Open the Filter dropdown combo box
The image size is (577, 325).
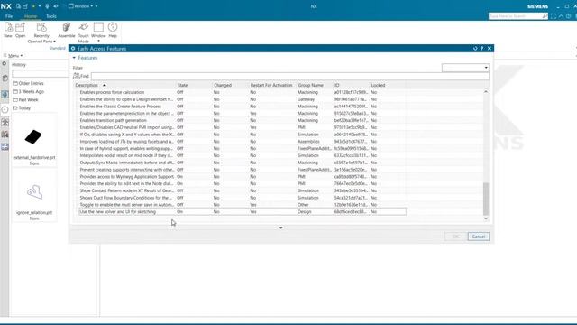[x=465, y=68]
